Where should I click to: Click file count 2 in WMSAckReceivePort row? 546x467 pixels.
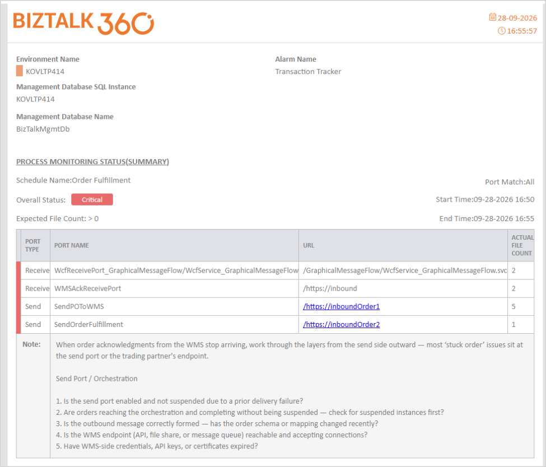(514, 289)
